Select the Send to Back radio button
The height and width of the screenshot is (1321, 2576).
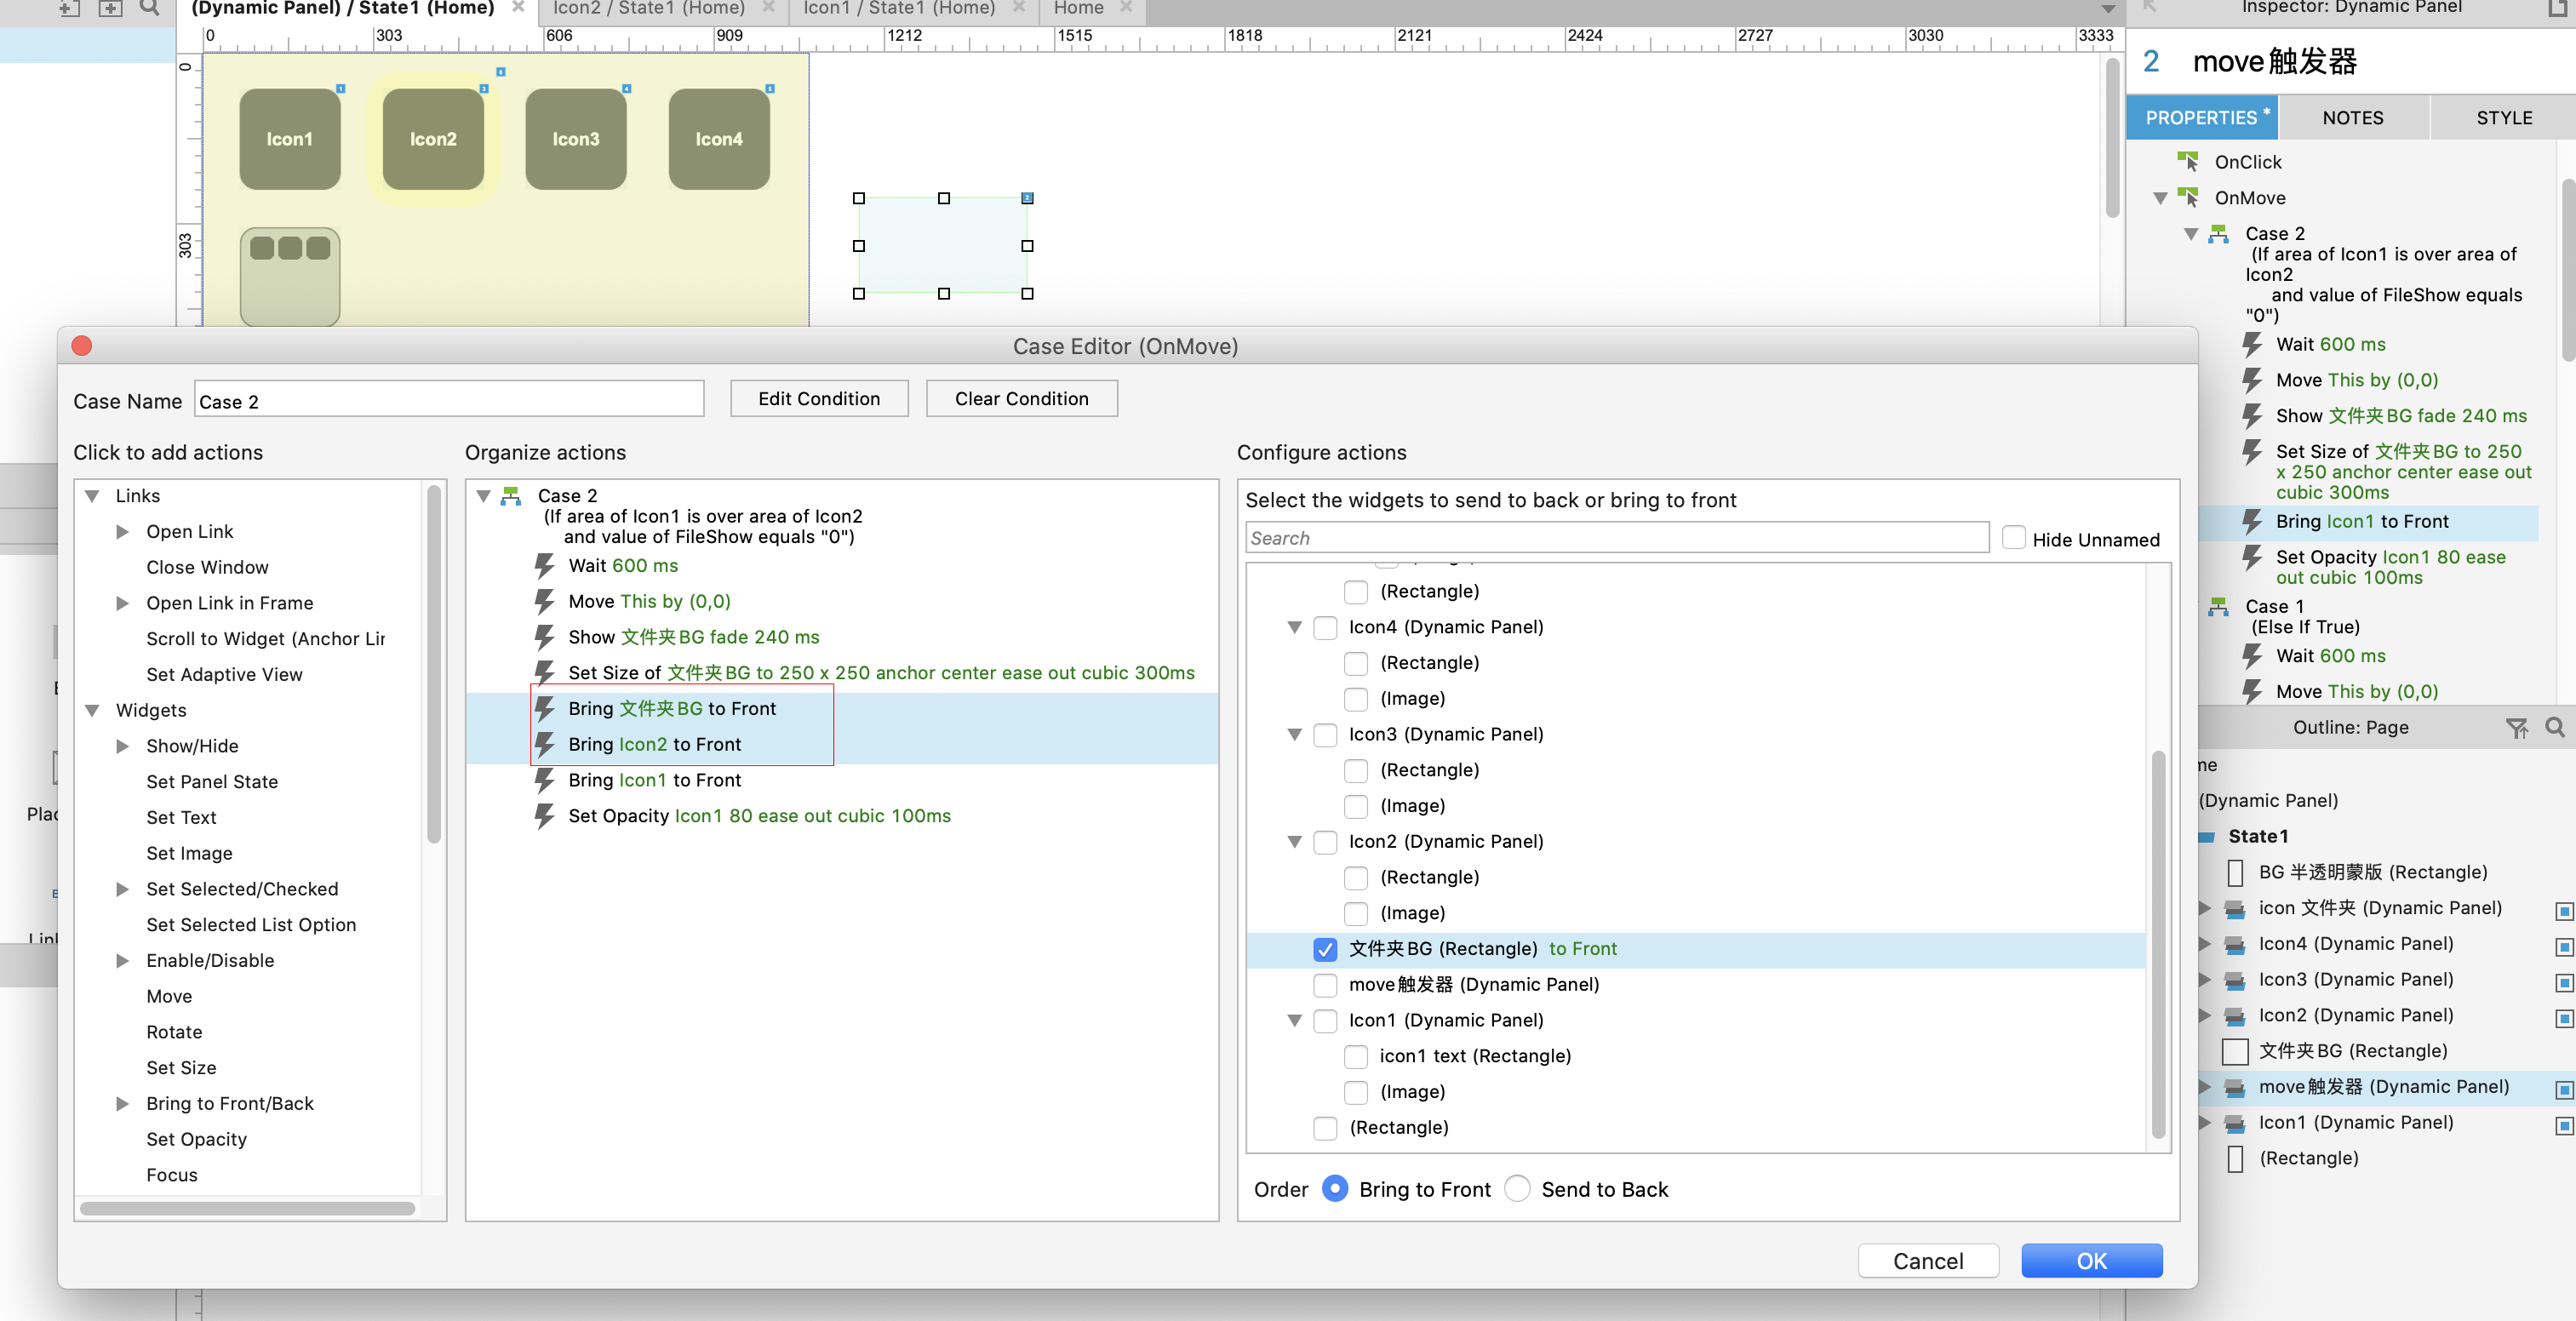click(1516, 1189)
